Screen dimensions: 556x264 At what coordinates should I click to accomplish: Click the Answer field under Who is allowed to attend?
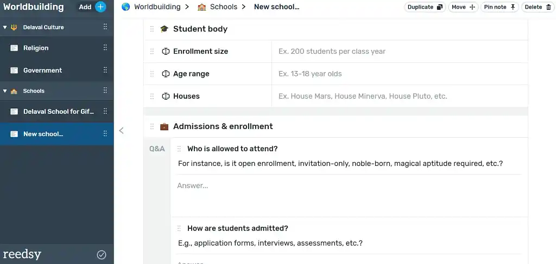(349, 196)
